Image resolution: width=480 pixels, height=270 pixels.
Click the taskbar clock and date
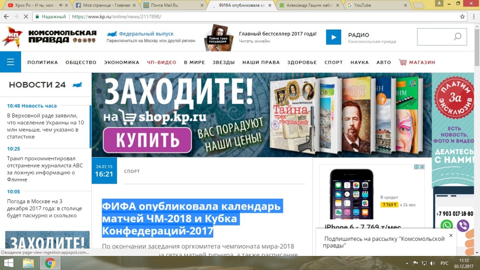(464, 263)
